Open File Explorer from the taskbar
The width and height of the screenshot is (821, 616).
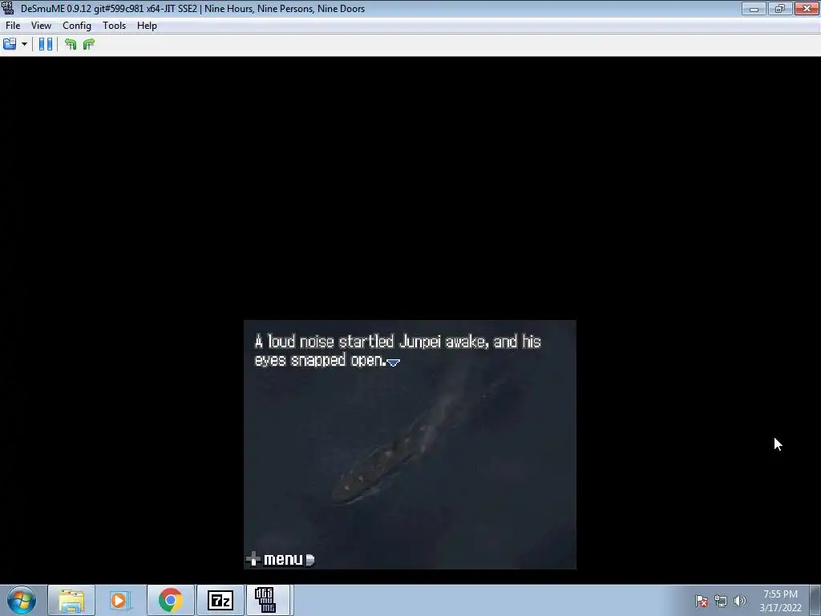coord(71,600)
